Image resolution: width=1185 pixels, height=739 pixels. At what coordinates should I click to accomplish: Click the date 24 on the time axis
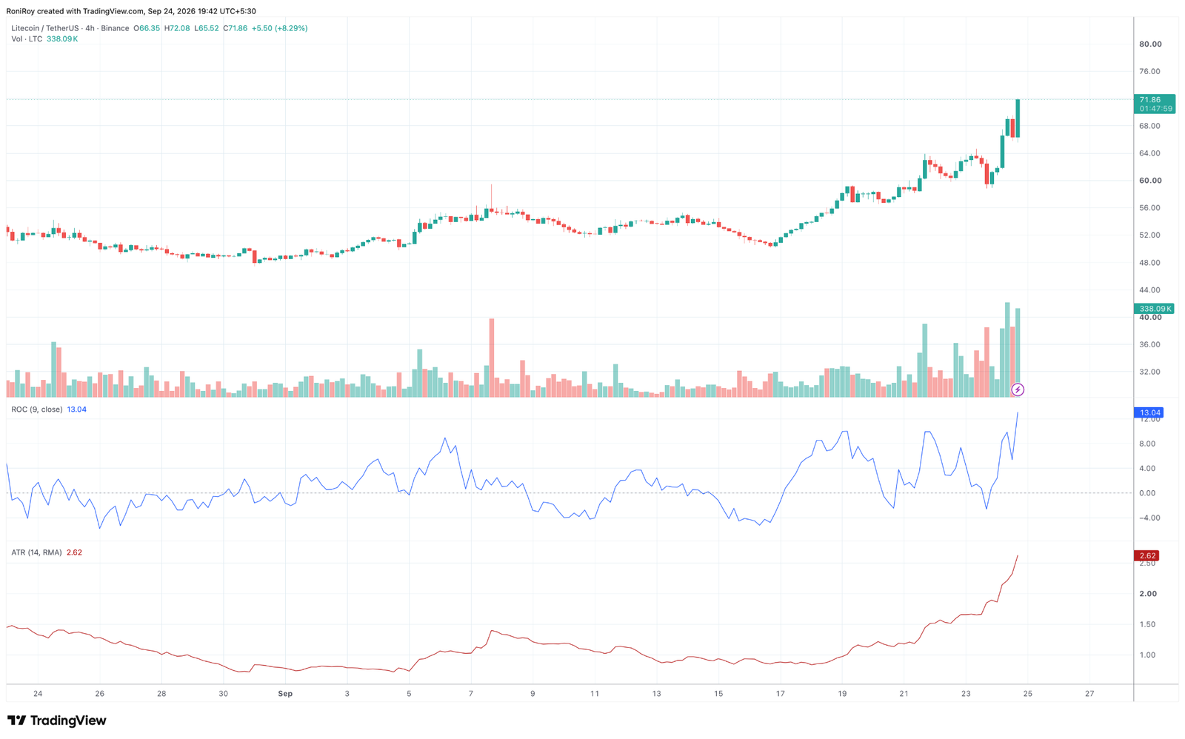tap(38, 694)
